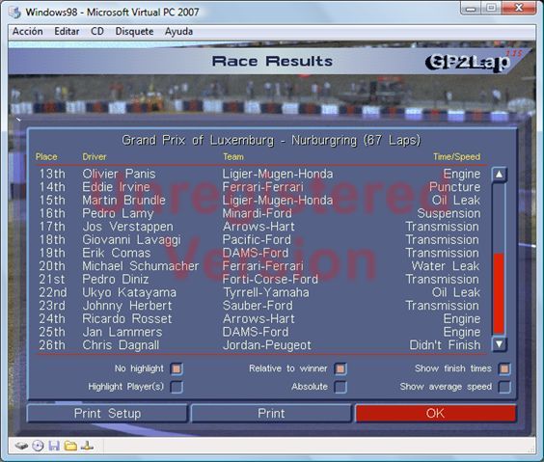The height and width of the screenshot is (462, 544).
Task: Select the Erik Comas row
Action: 259,253
